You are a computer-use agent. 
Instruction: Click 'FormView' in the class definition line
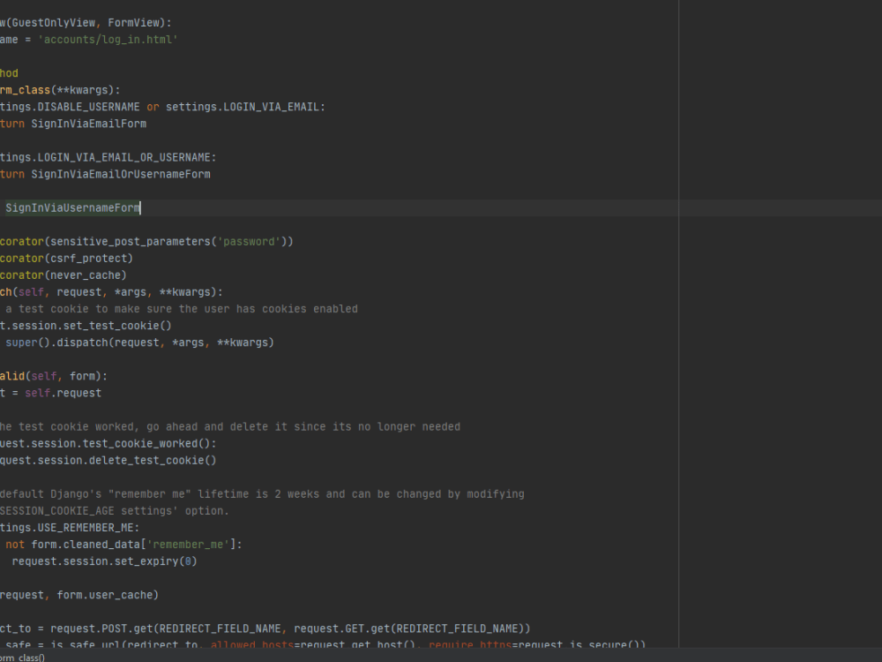134,23
